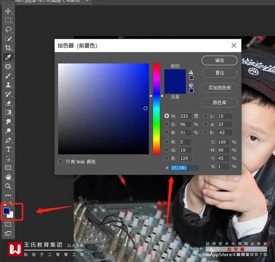This screenshot has height=262, width=275.
Task: Click the R value field 5
Action: [185, 142]
